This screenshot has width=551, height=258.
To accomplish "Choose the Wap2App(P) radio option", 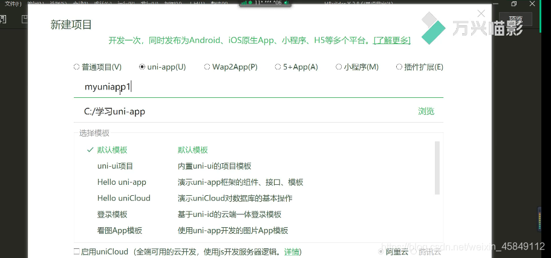I will pos(207,66).
